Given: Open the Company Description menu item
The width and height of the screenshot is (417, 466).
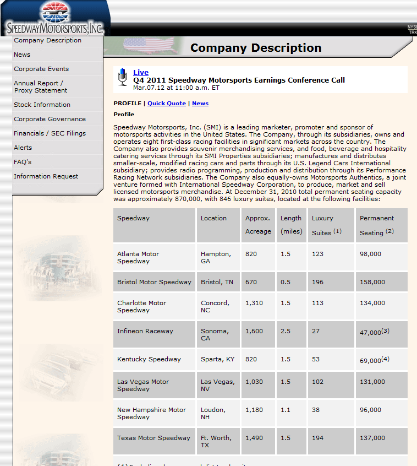Looking at the screenshot, I should 47,40.
